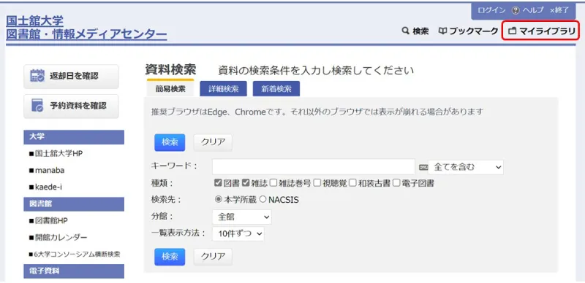The width and height of the screenshot is (585, 283).
Task: Click the 種類： field label
Action: 162,183
